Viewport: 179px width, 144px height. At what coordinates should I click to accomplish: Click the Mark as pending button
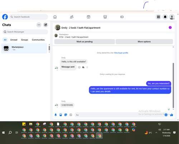coord(84,42)
